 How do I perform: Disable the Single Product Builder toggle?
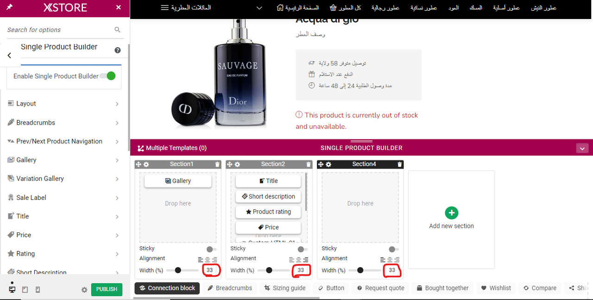click(x=108, y=76)
